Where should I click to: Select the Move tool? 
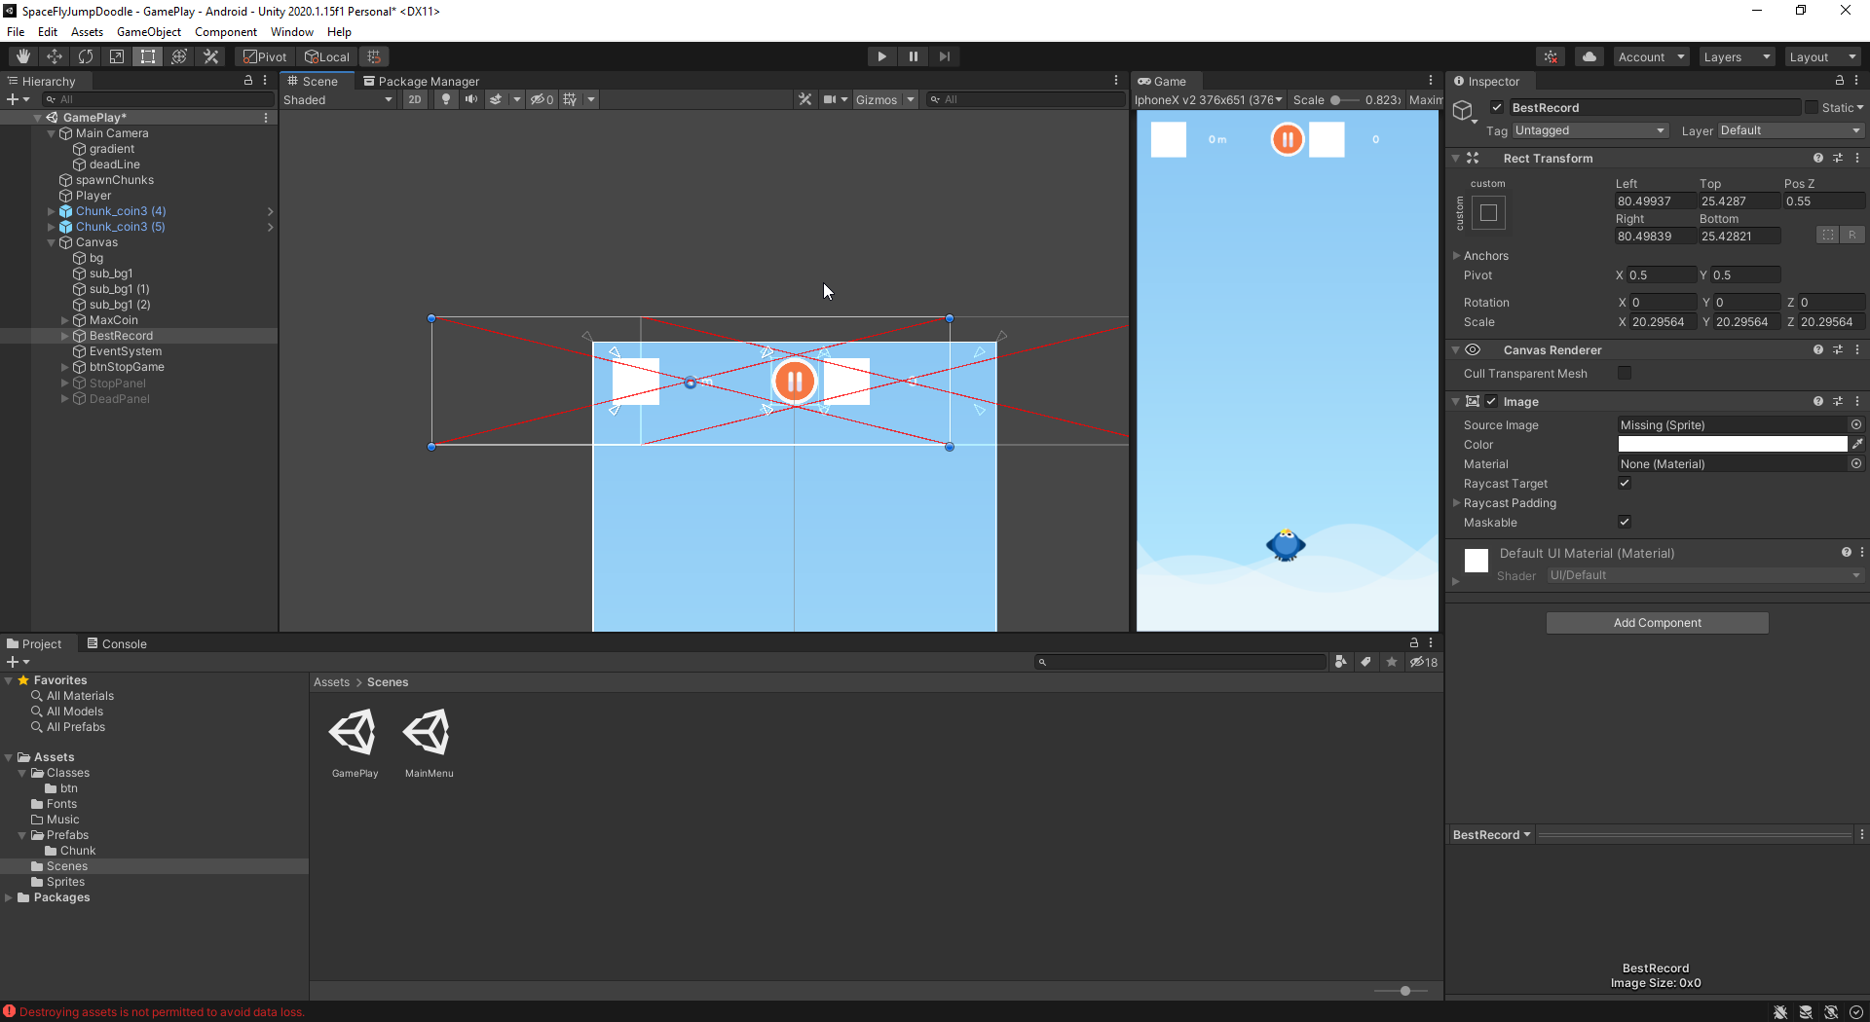[x=55, y=56]
